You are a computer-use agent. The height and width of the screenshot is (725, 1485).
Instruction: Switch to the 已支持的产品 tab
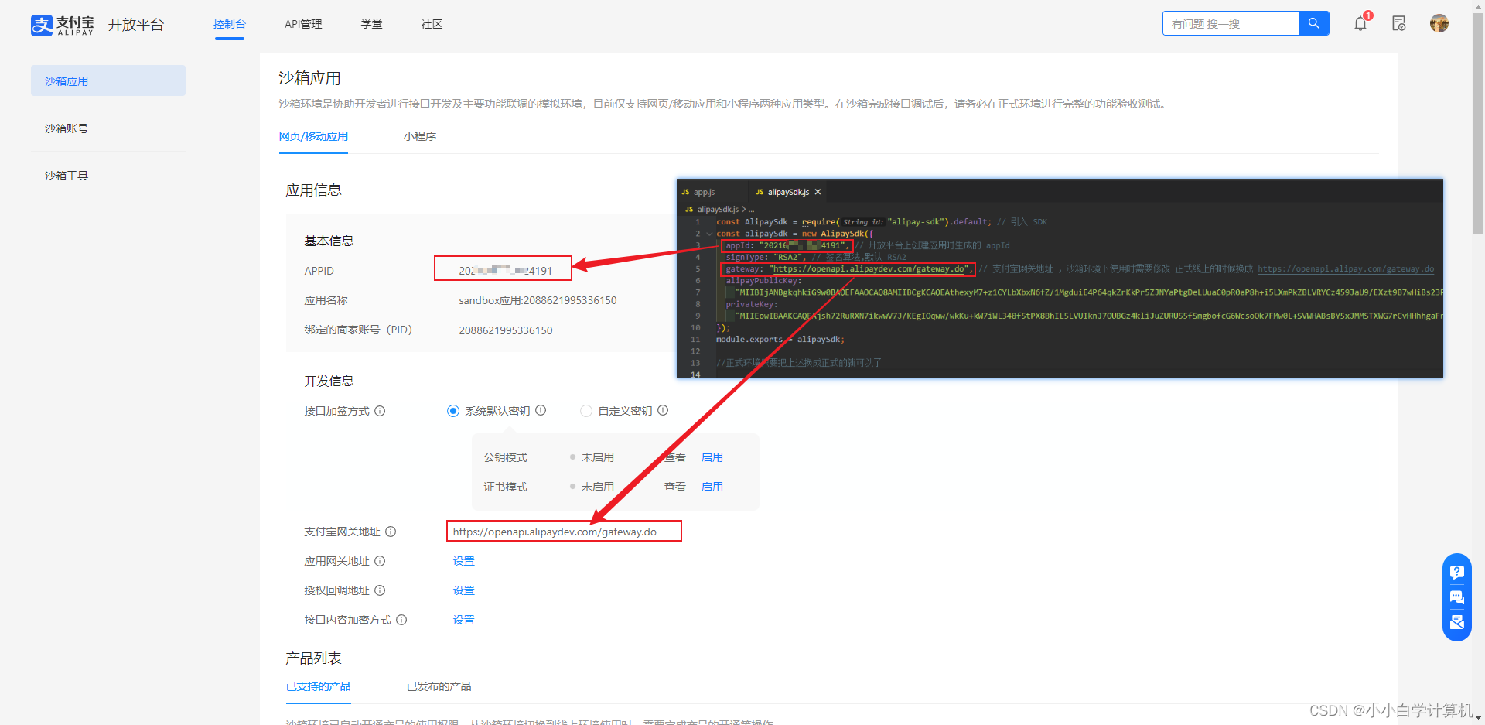(x=319, y=686)
